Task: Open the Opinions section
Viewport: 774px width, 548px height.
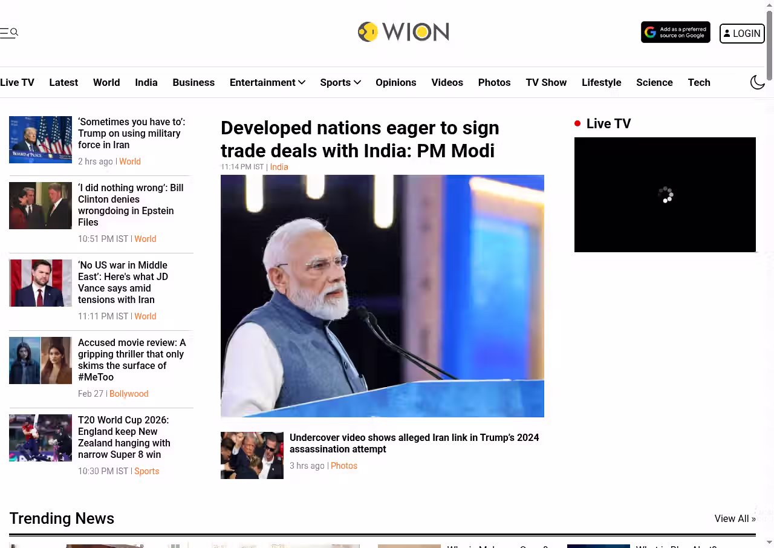Action: [395, 82]
